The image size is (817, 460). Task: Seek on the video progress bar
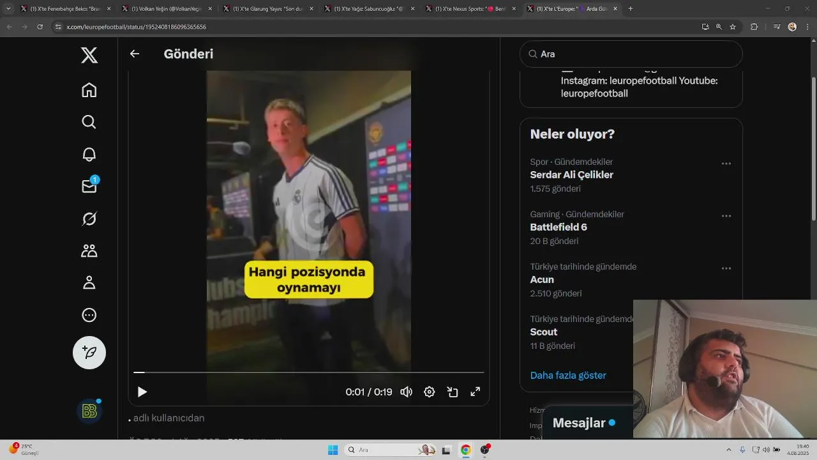pyautogui.click(x=309, y=372)
